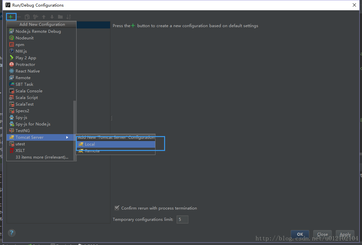Click the Spy-js icon
The width and height of the screenshot is (362, 245).
(x=12, y=117)
